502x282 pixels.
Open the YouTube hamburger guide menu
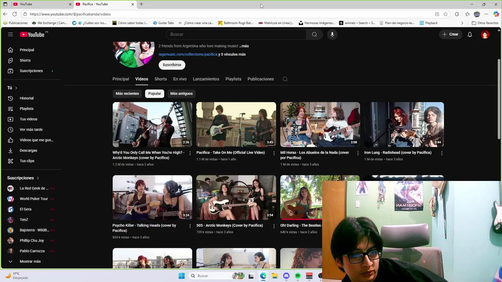tap(11, 34)
